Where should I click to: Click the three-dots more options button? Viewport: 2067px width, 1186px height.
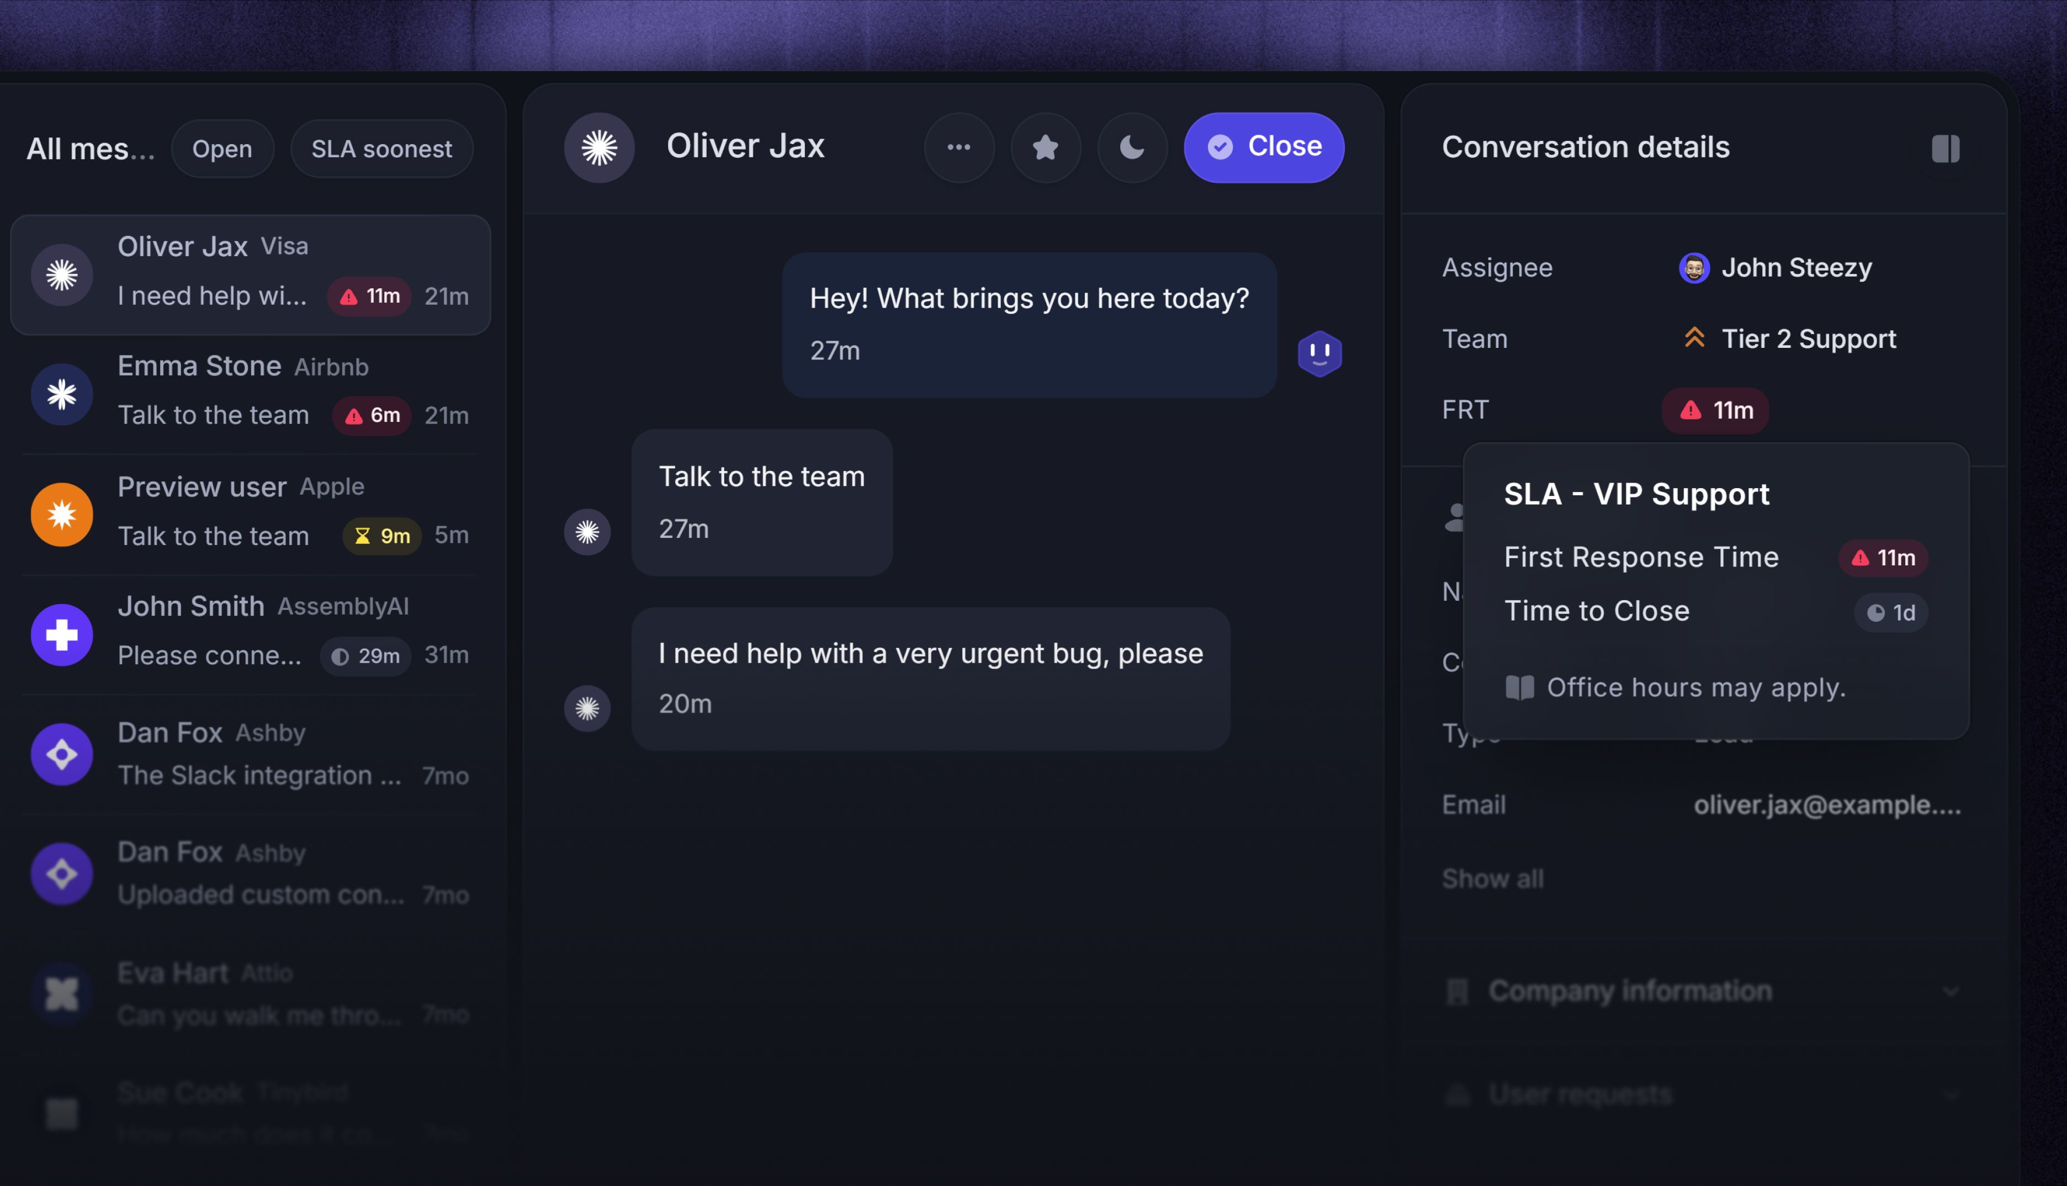tap(958, 147)
